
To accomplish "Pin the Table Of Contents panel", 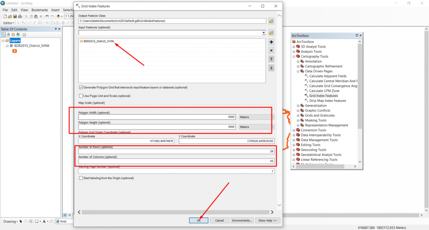I will tap(56, 29).
